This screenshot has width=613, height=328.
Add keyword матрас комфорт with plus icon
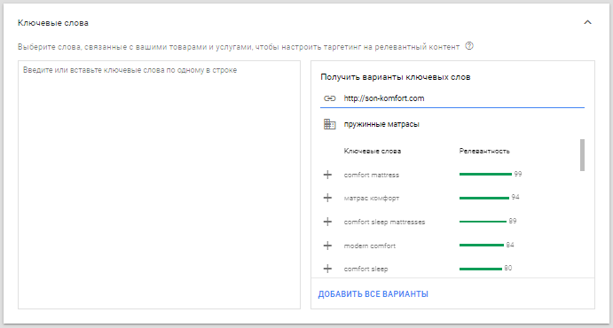click(327, 198)
